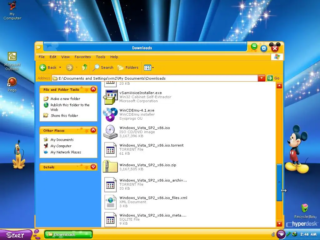The width and height of the screenshot is (320, 240).
Task: Select the iso_archiv torrent file icon
Action: [110, 184]
